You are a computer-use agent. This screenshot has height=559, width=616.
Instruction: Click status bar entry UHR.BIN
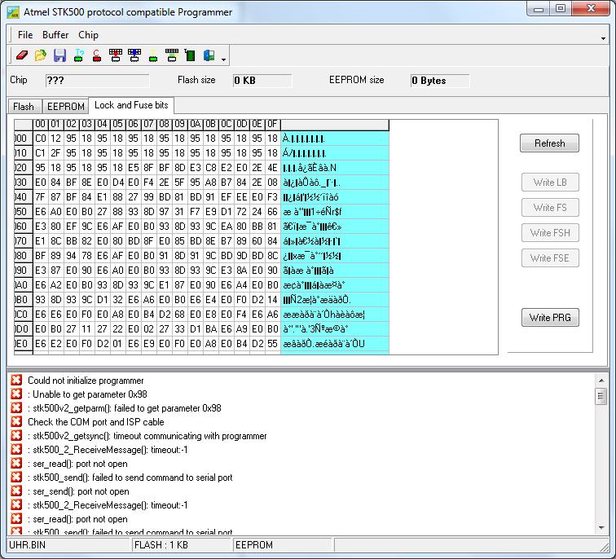69,545
